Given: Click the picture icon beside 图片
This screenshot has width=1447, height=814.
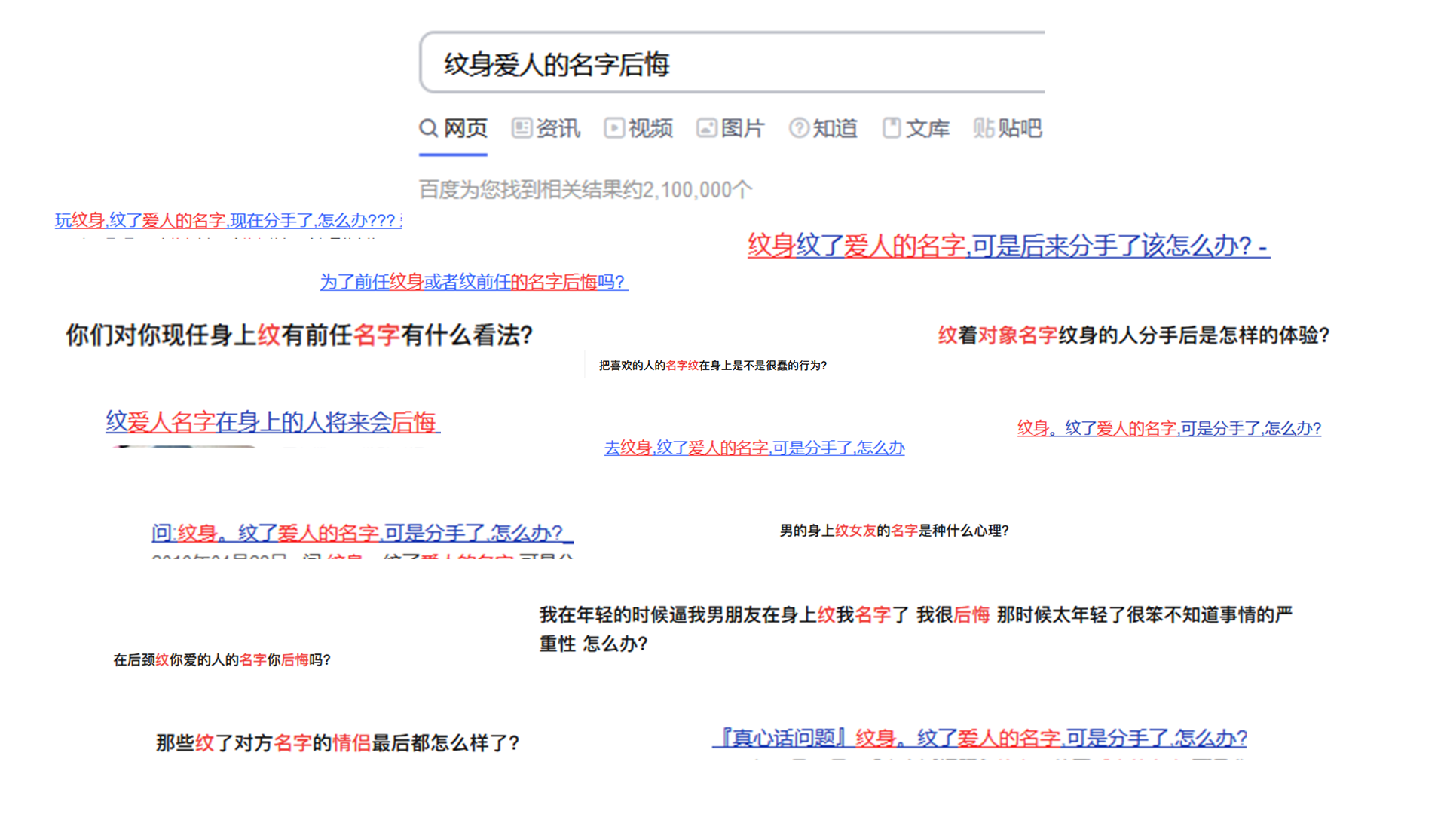Looking at the screenshot, I should coord(707,127).
